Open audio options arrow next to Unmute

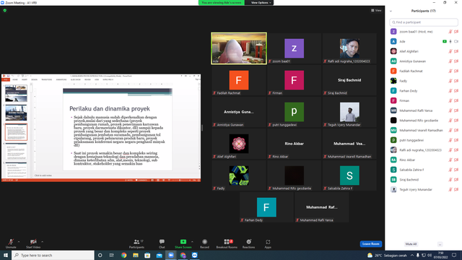point(19,242)
